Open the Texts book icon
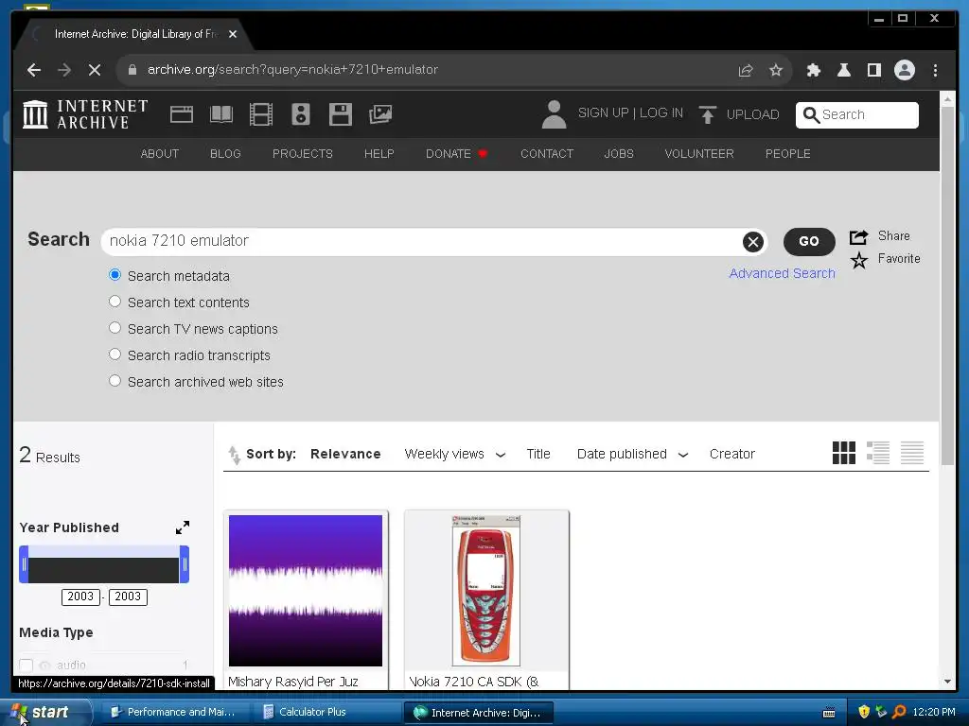This screenshot has width=969, height=726. 221,114
